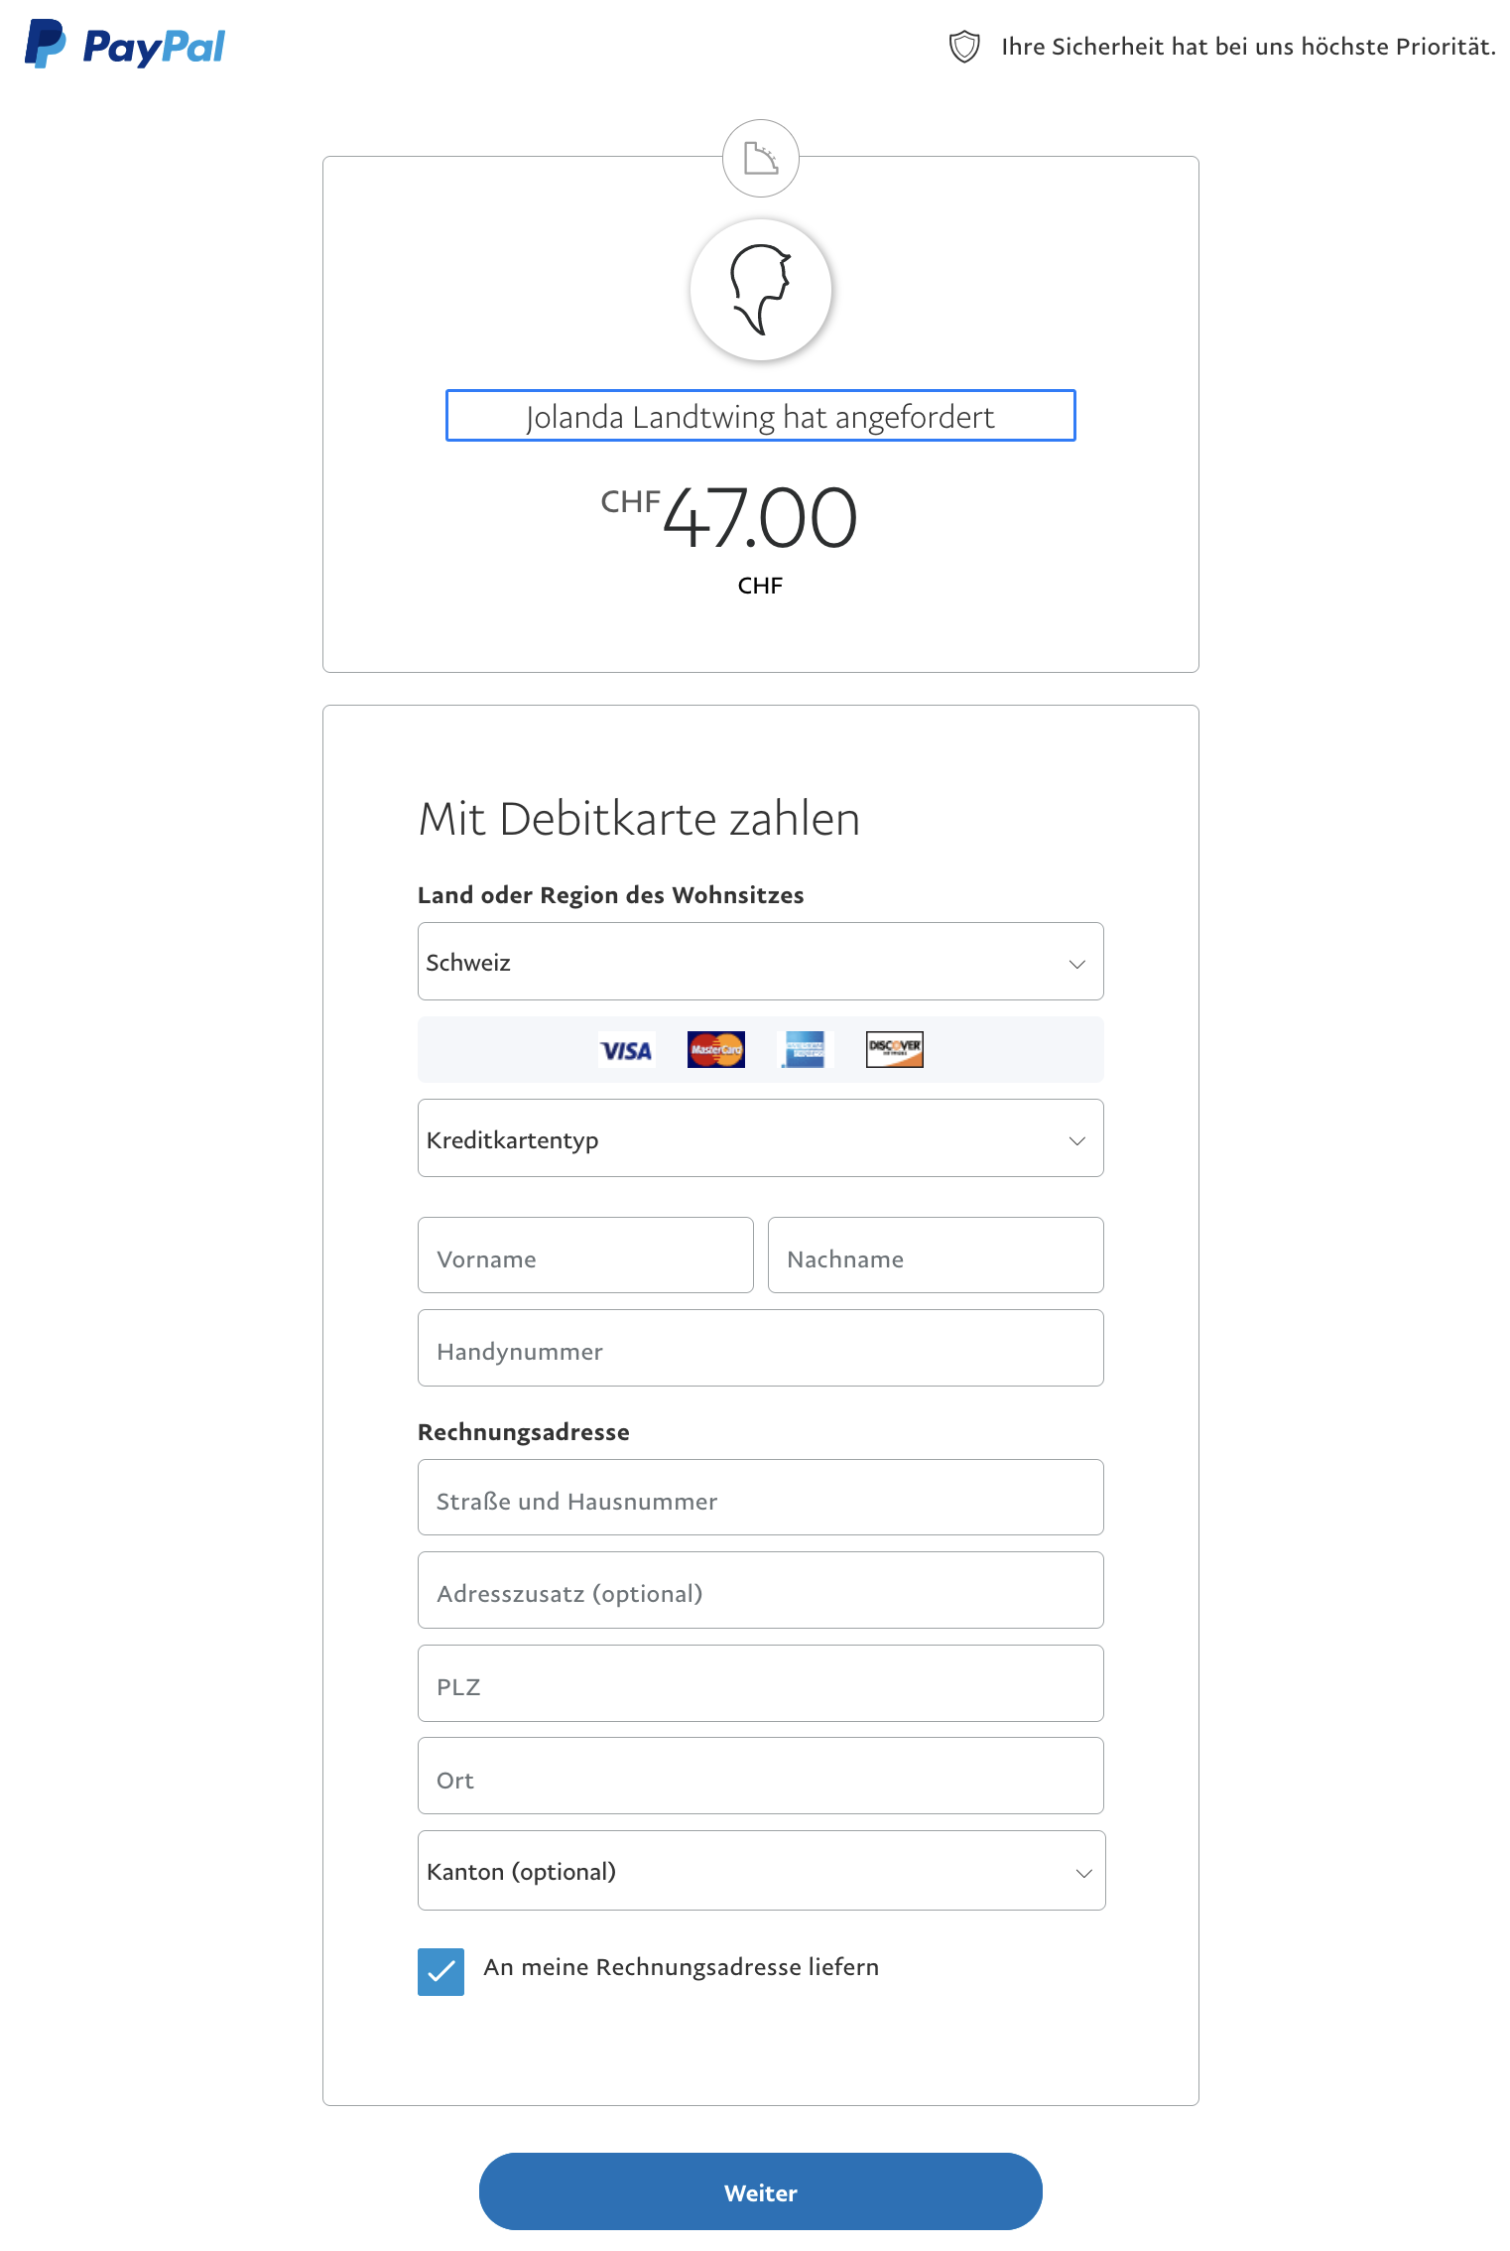
Task: Click the MasterCard logo
Action: (x=715, y=1050)
